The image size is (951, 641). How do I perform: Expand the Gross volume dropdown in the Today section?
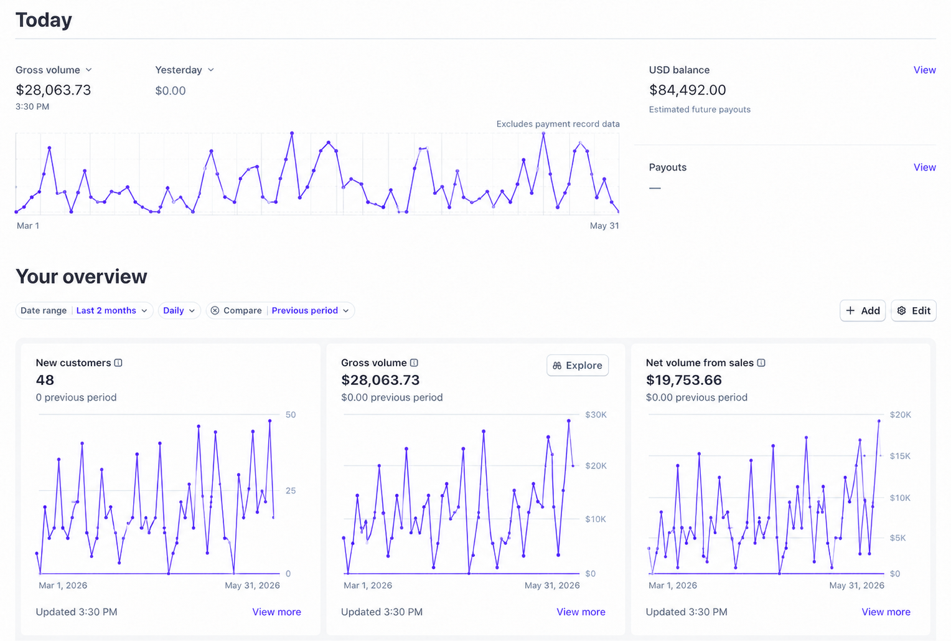tap(54, 70)
